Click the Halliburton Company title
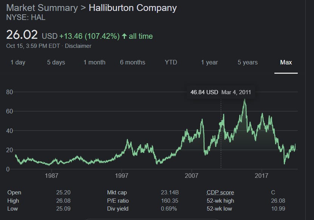Screen dimensions: 314x220 pyautogui.click(x=132, y=8)
